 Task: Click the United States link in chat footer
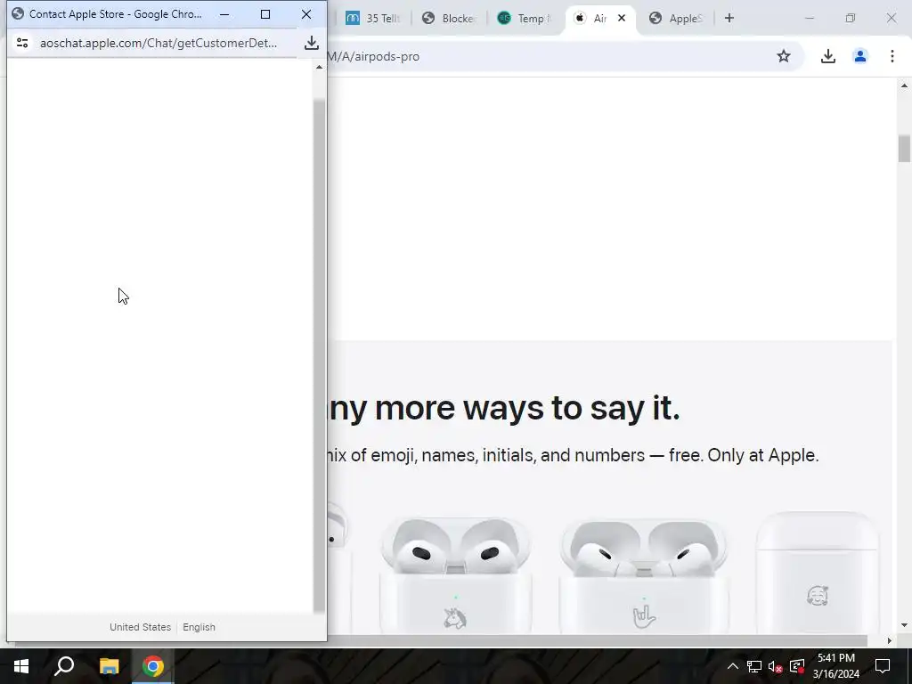pyautogui.click(x=140, y=627)
